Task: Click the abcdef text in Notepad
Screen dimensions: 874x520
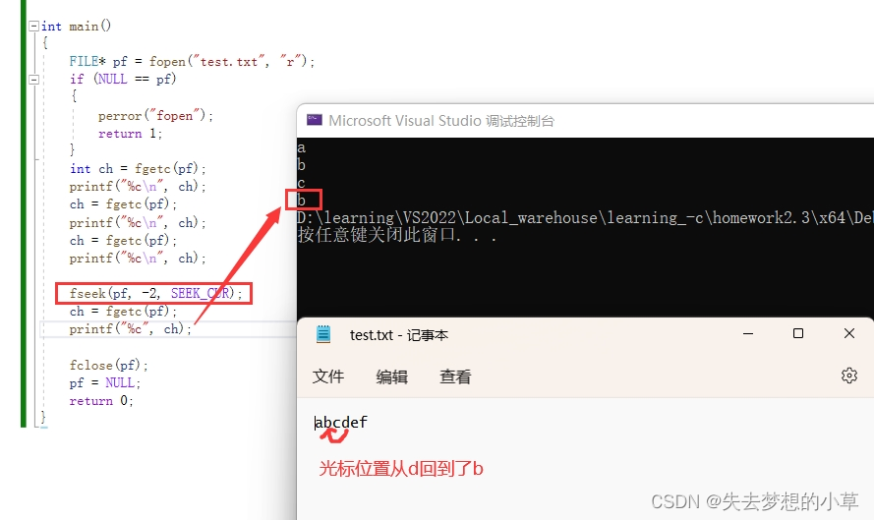Action: pyautogui.click(x=340, y=423)
